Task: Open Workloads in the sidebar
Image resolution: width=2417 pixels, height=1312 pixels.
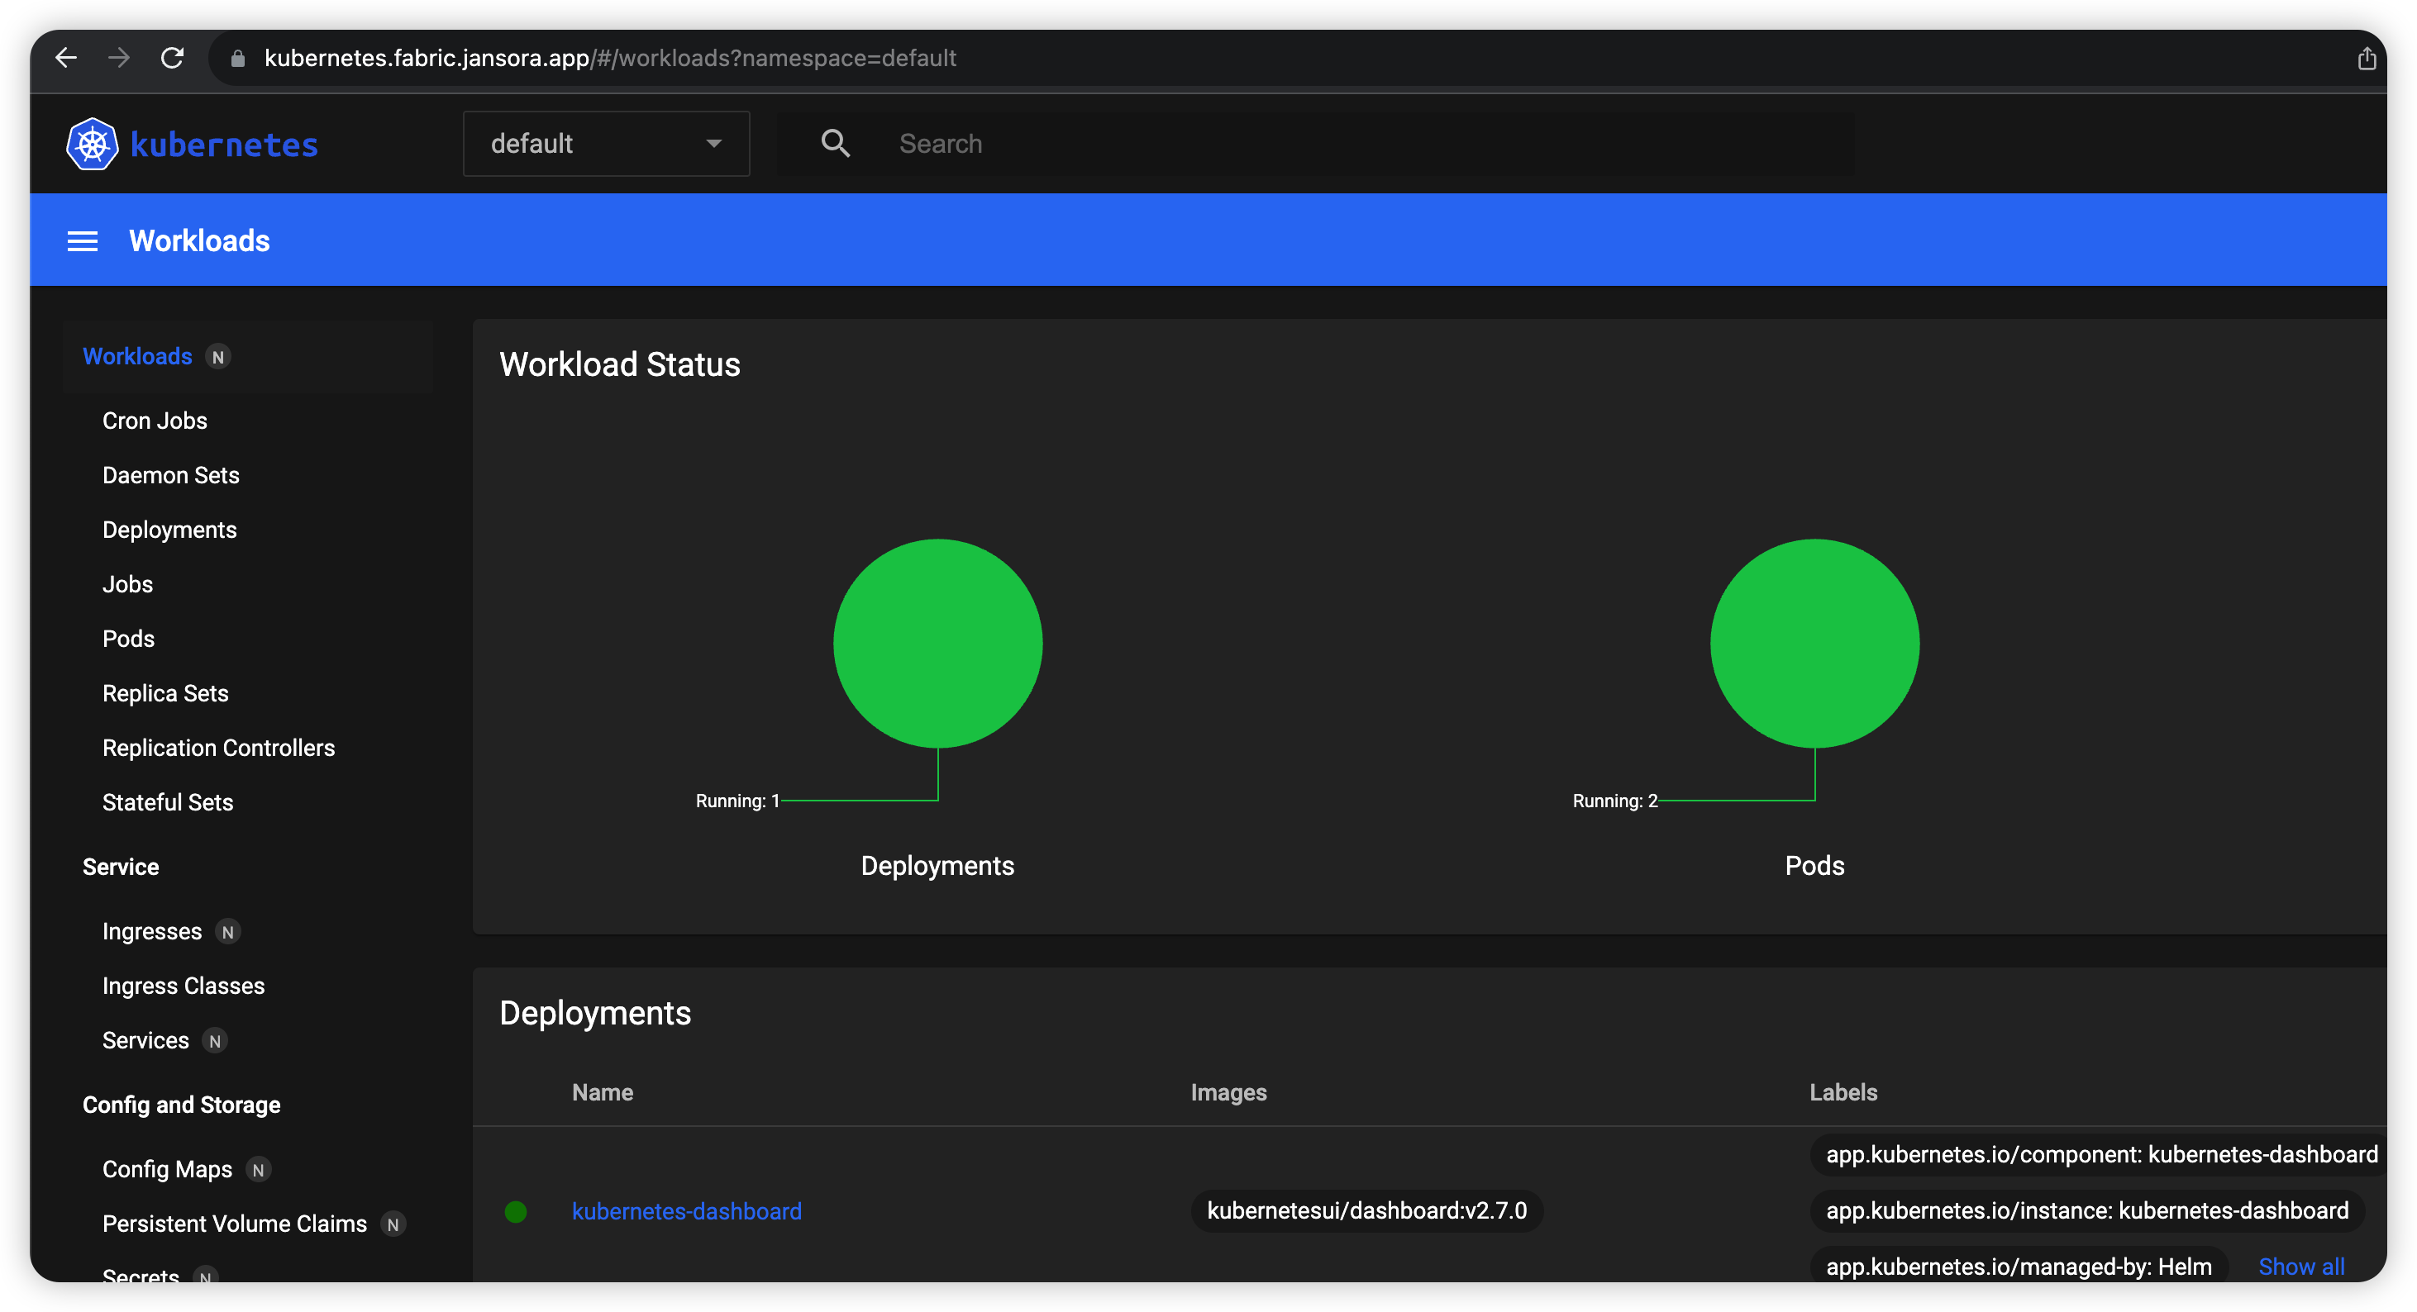Action: 137,356
